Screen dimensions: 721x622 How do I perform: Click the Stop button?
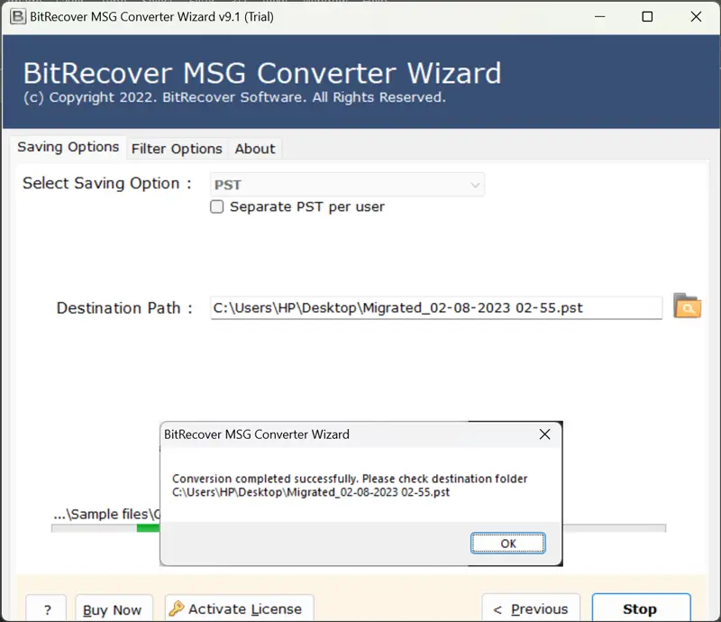641,608
